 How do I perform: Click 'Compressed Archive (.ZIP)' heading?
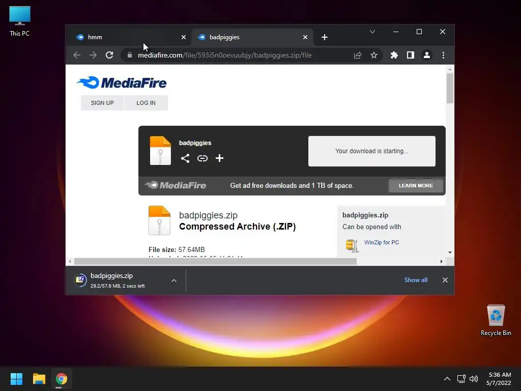coord(237,227)
